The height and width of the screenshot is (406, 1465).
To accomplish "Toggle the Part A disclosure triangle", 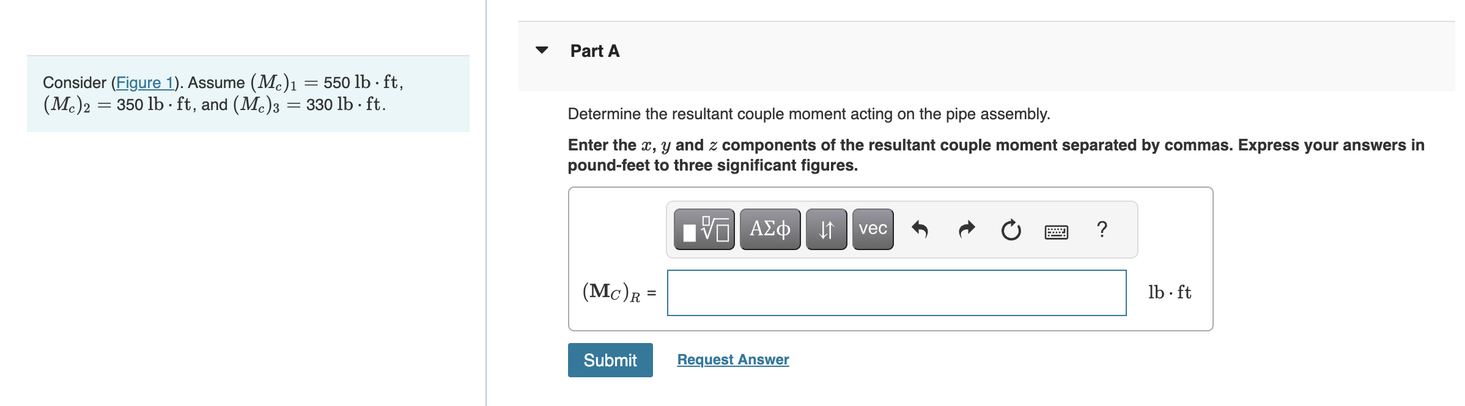I will tap(543, 51).
